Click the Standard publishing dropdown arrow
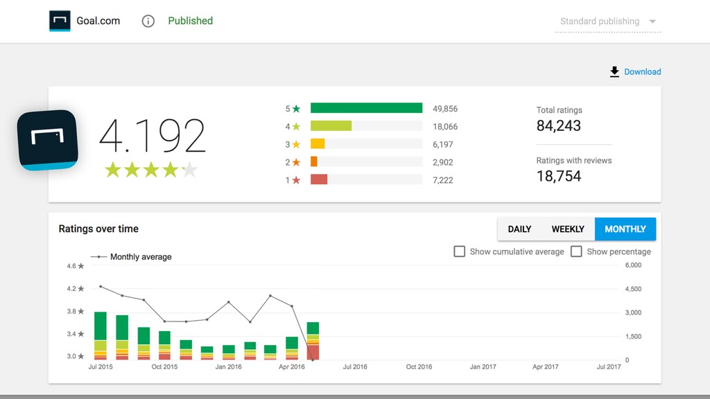 [x=652, y=21]
